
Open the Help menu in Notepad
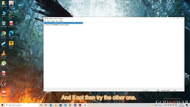(x=61, y=21)
